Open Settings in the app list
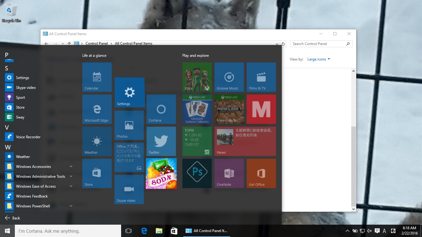422x237 pixels. (39, 78)
